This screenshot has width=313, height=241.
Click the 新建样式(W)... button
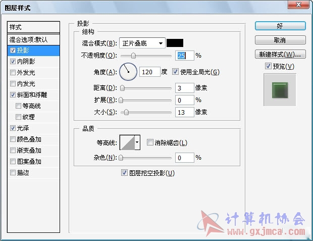280,54
